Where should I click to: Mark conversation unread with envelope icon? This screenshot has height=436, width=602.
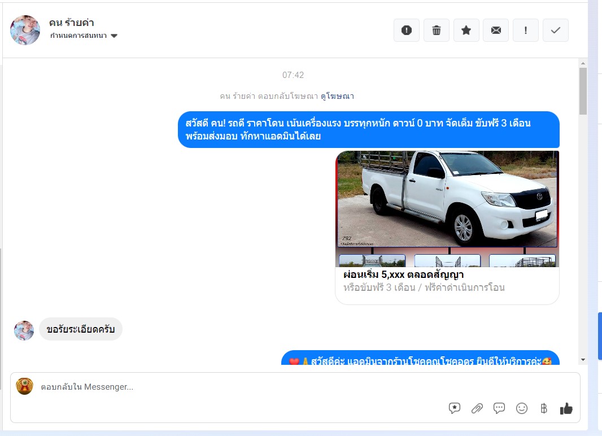click(x=496, y=30)
